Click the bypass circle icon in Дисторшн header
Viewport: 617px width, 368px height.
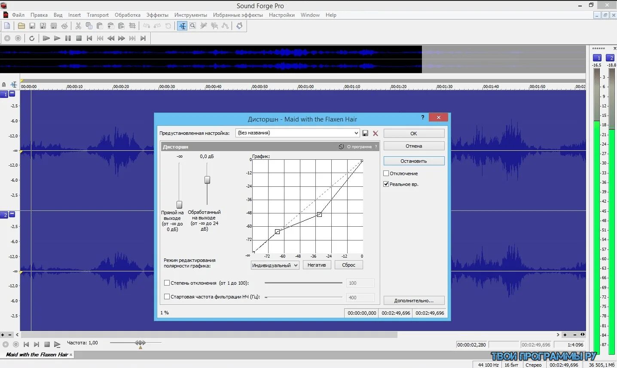click(x=341, y=146)
